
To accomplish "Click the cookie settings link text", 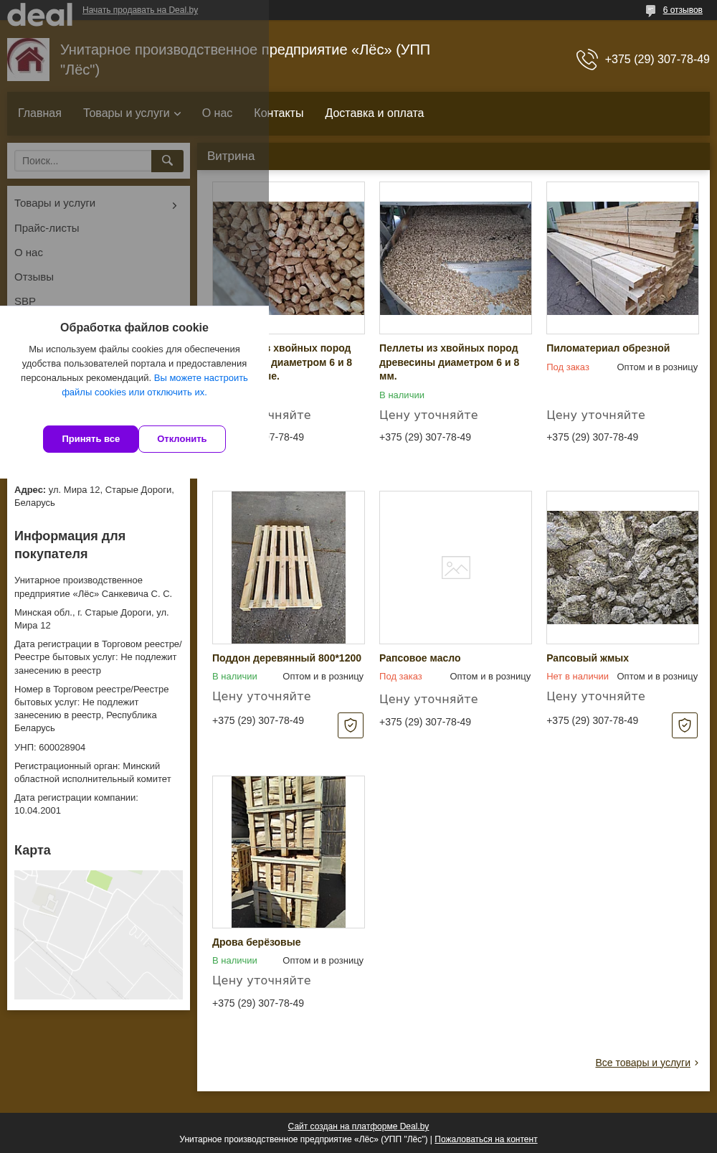I will click(155, 385).
